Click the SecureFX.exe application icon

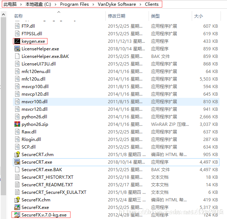coord(17,207)
